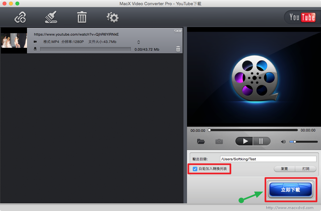Toggle the 自動加入轉換列表 checkbox

[x=195, y=169]
